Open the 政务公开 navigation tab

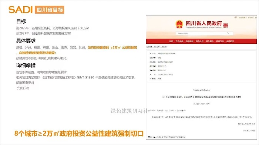[199, 41]
